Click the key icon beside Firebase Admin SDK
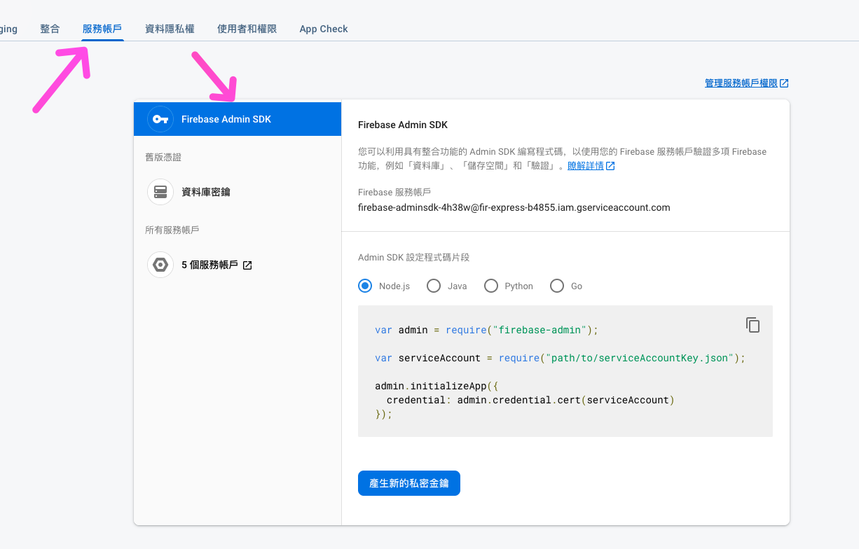 [x=160, y=119]
